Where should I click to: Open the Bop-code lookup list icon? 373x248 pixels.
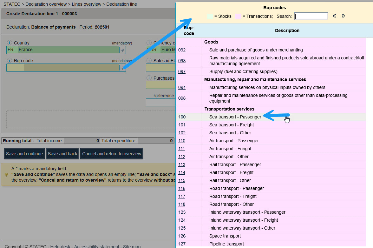coord(122,68)
